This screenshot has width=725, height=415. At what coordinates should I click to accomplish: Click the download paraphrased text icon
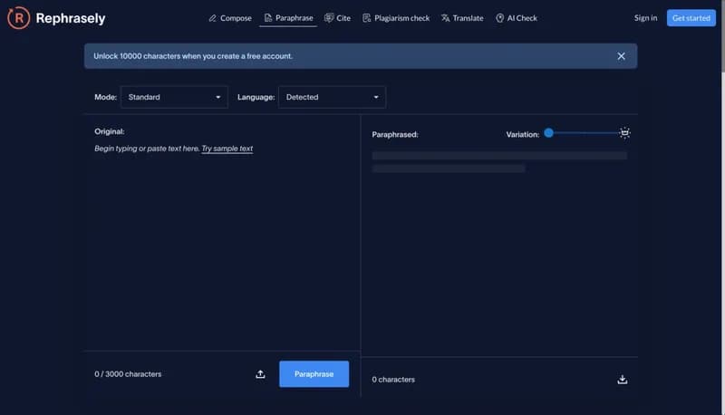(623, 380)
